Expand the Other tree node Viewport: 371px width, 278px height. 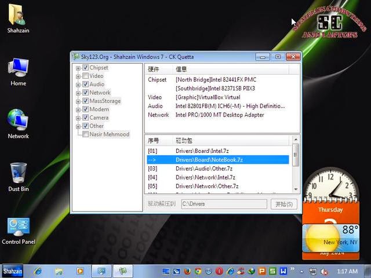tap(78, 126)
